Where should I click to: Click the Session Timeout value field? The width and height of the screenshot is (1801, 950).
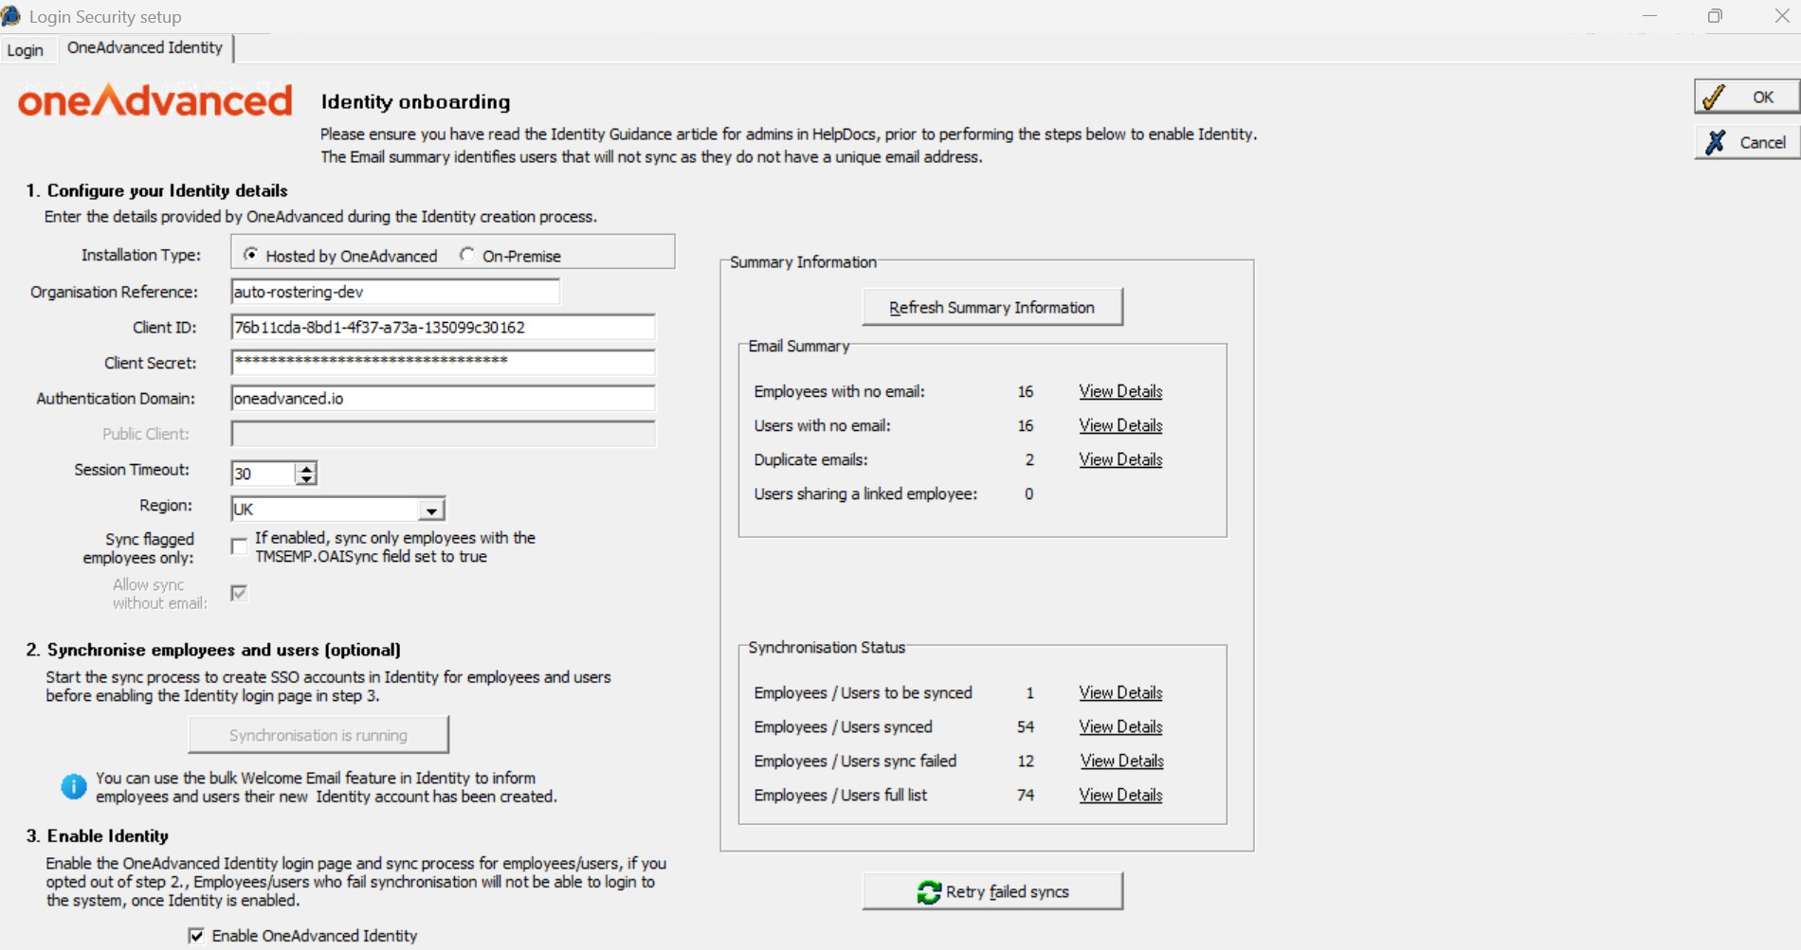264,474
